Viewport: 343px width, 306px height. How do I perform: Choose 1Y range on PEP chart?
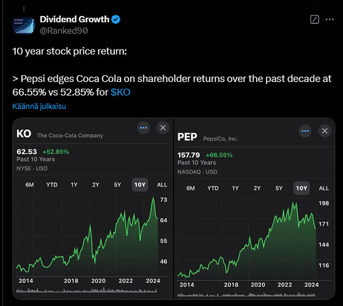(235, 188)
